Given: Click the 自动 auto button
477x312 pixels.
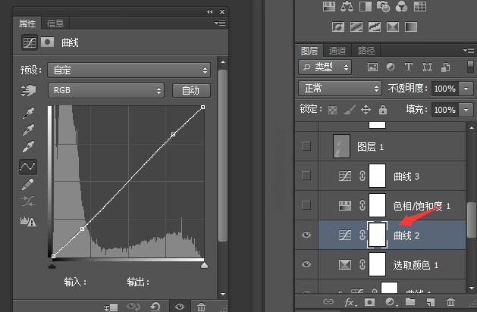Looking at the screenshot, I should (x=191, y=91).
